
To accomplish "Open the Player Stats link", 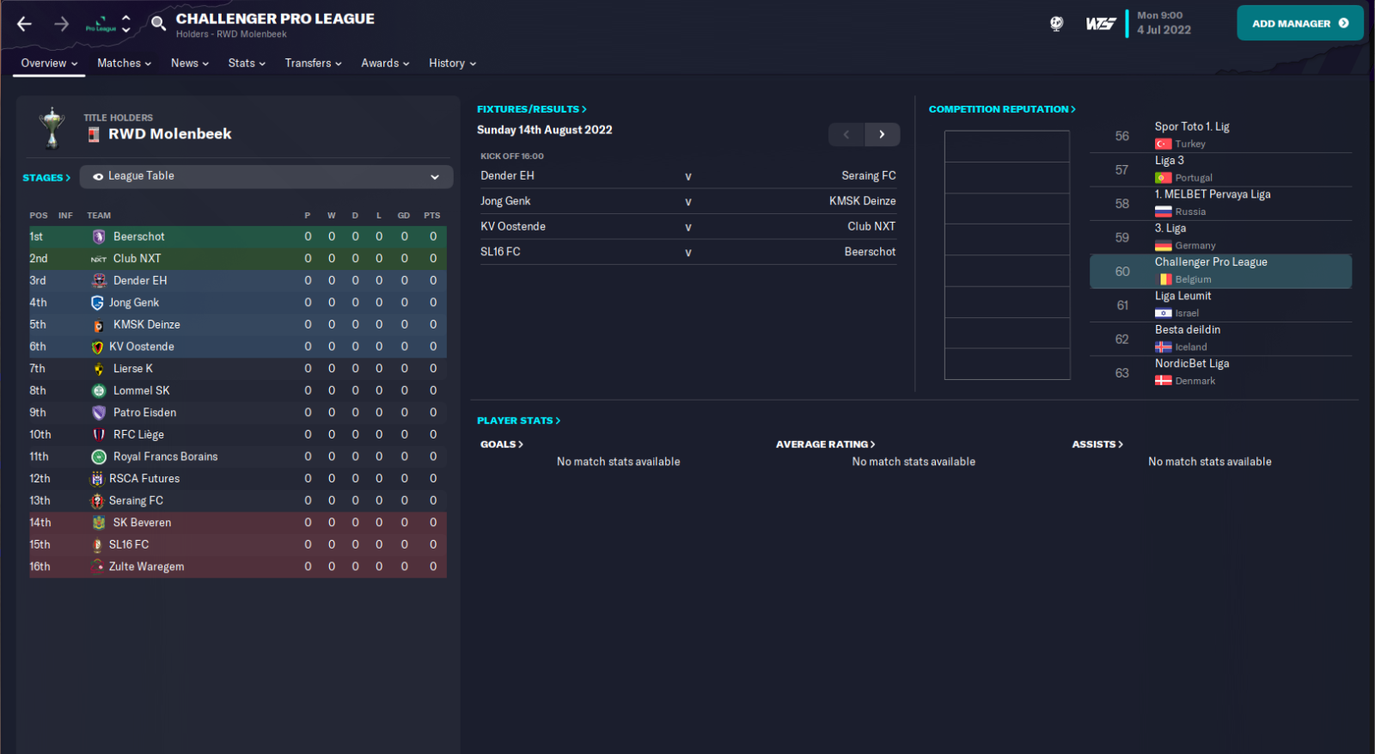I will point(519,420).
